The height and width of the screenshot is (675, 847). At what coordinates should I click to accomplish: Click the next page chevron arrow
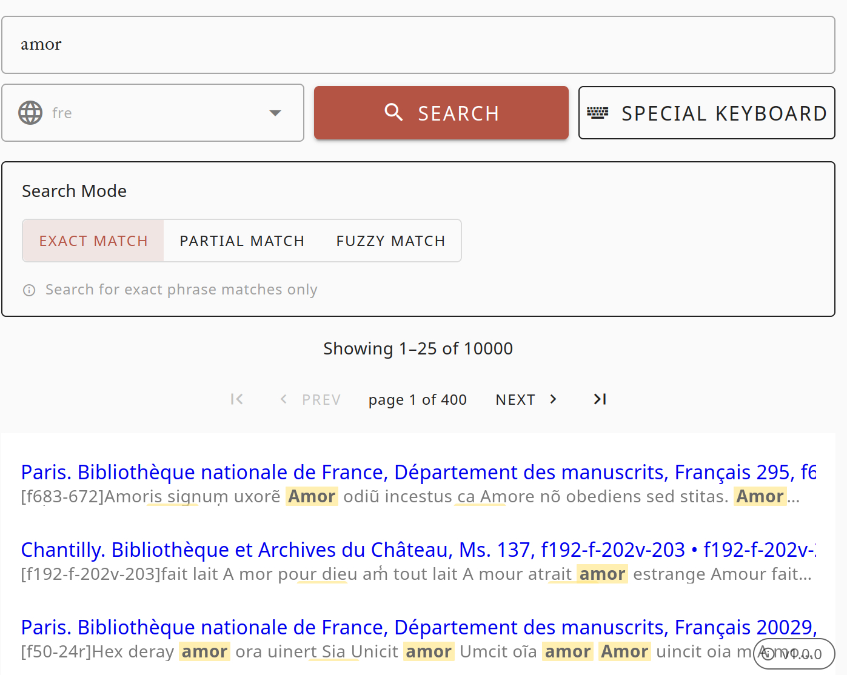(553, 399)
